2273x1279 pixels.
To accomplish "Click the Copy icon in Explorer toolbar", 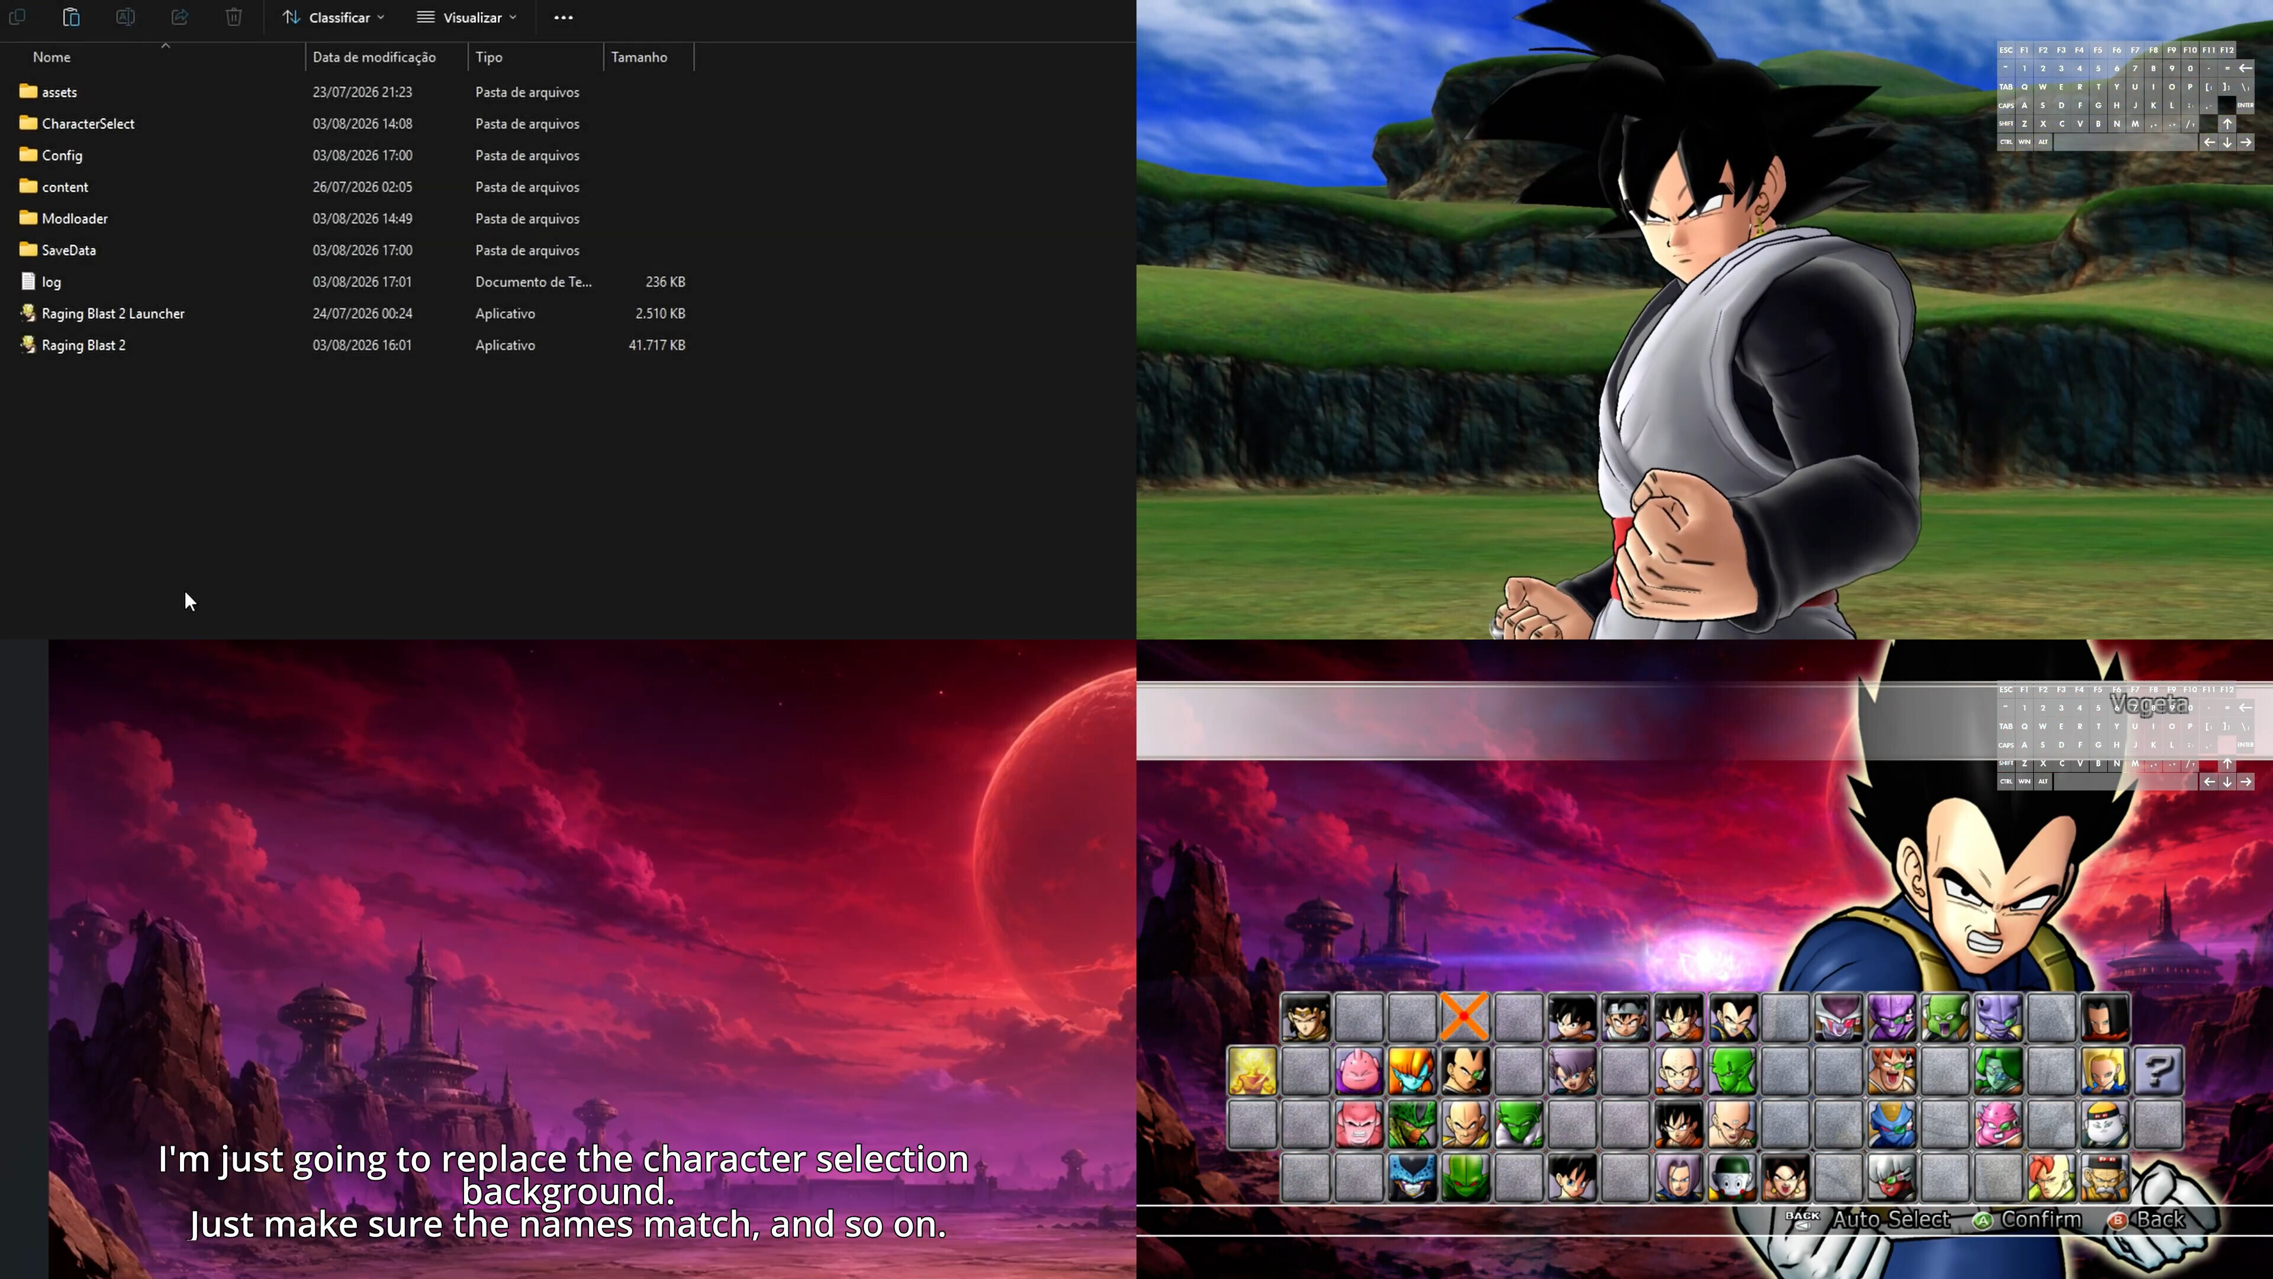I will 17,17.
